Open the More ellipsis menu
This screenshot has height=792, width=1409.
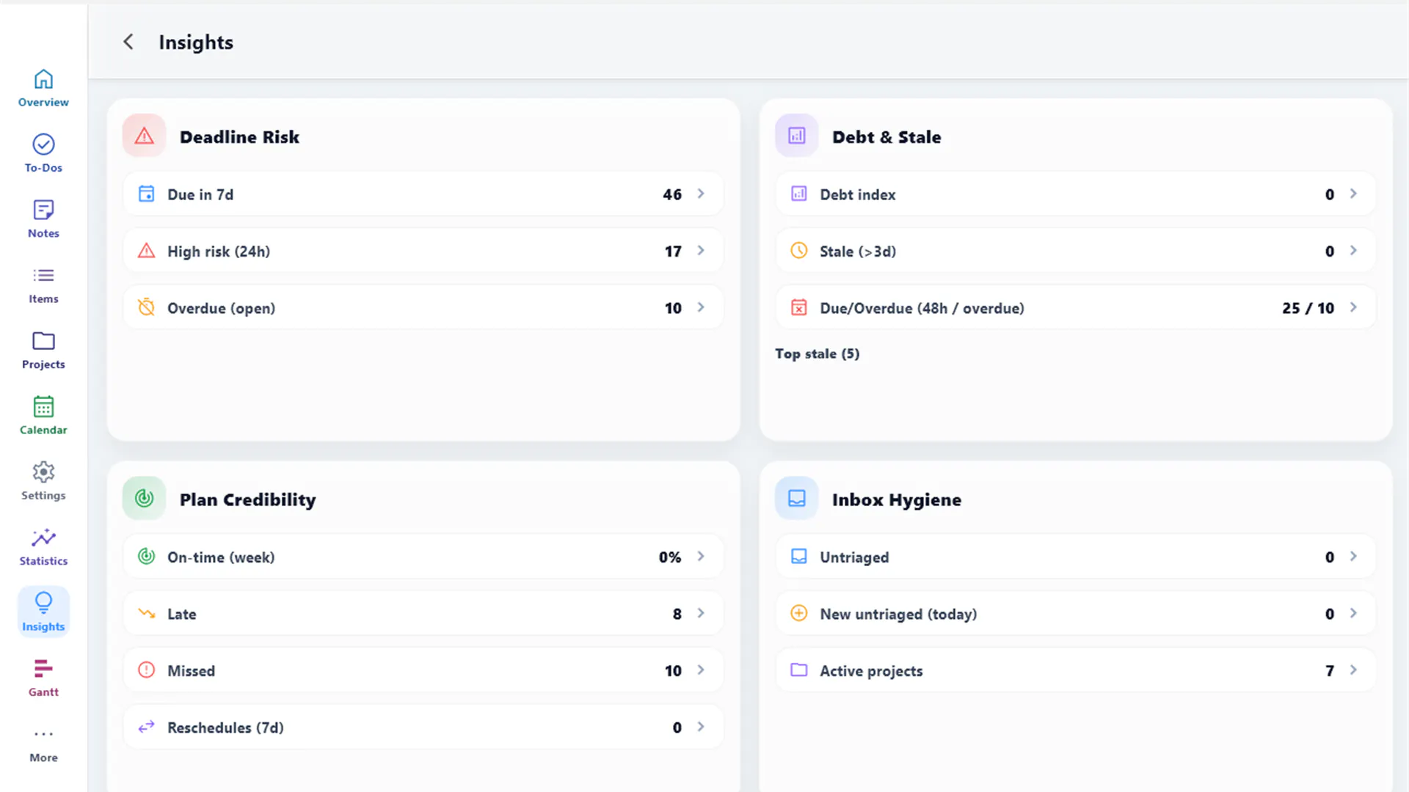(x=43, y=733)
